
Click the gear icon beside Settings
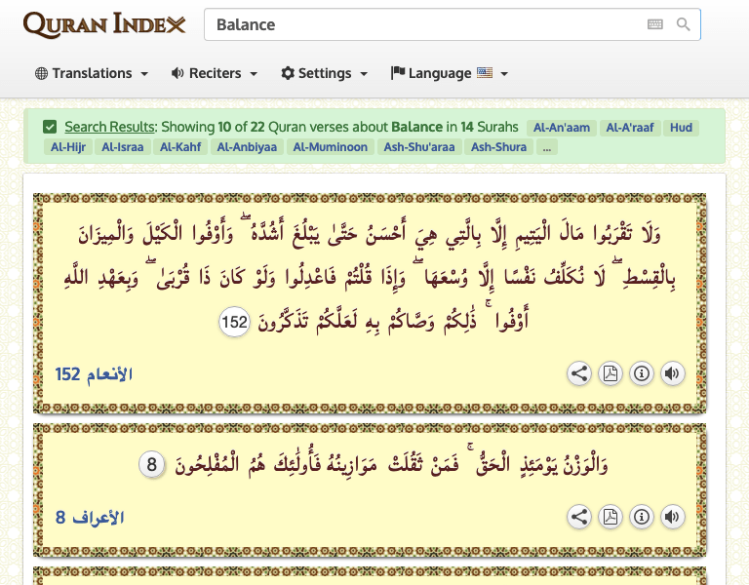pos(288,73)
